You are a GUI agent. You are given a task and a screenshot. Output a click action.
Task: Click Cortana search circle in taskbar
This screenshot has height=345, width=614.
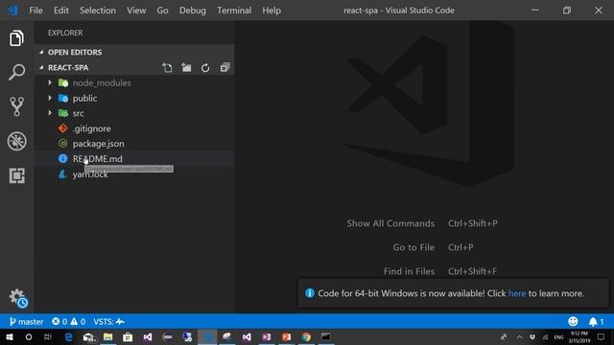pyautogui.click(x=29, y=336)
